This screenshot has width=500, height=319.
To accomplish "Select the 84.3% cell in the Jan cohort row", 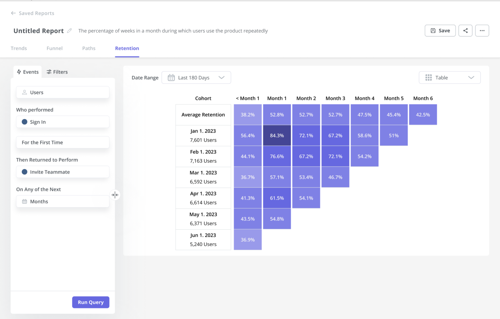I will coord(277,135).
